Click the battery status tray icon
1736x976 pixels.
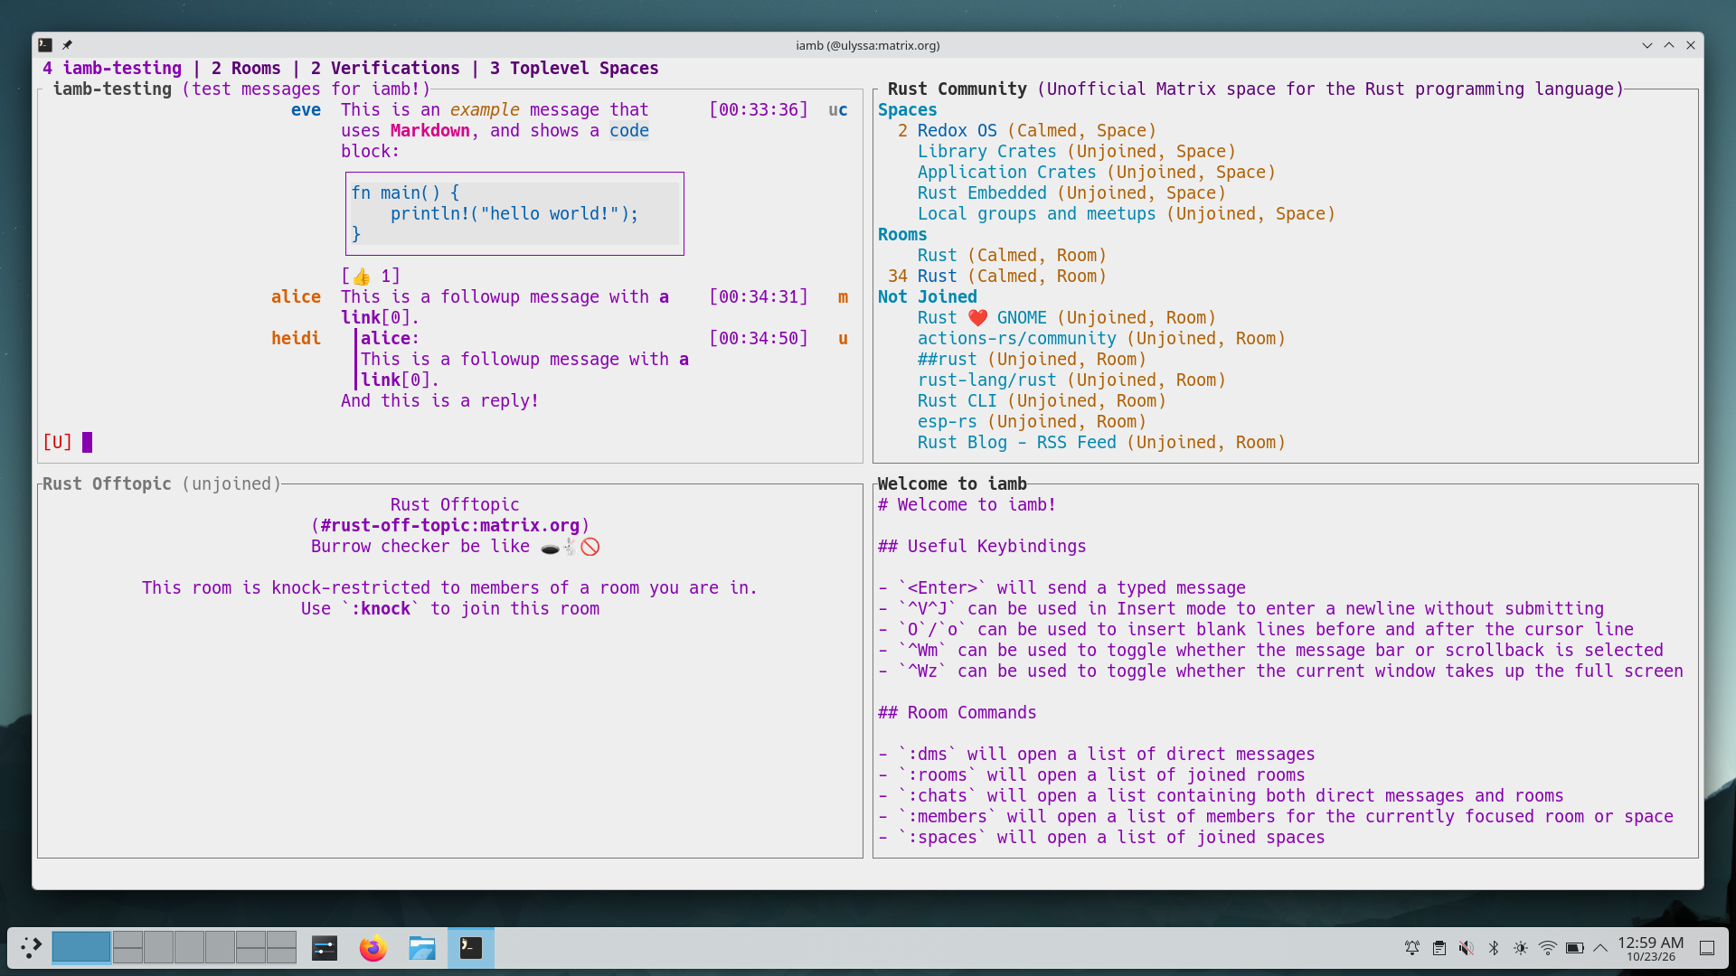pos(1575,948)
